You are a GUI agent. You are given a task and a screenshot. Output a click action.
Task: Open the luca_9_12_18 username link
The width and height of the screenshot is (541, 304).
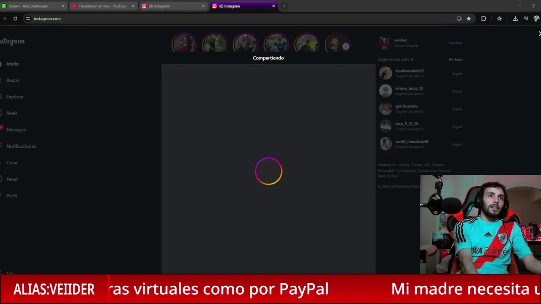tap(407, 124)
